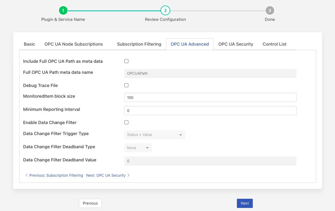Click the right chevron after Next link
The height and width of the screenshot is (211, 335).
128,175
